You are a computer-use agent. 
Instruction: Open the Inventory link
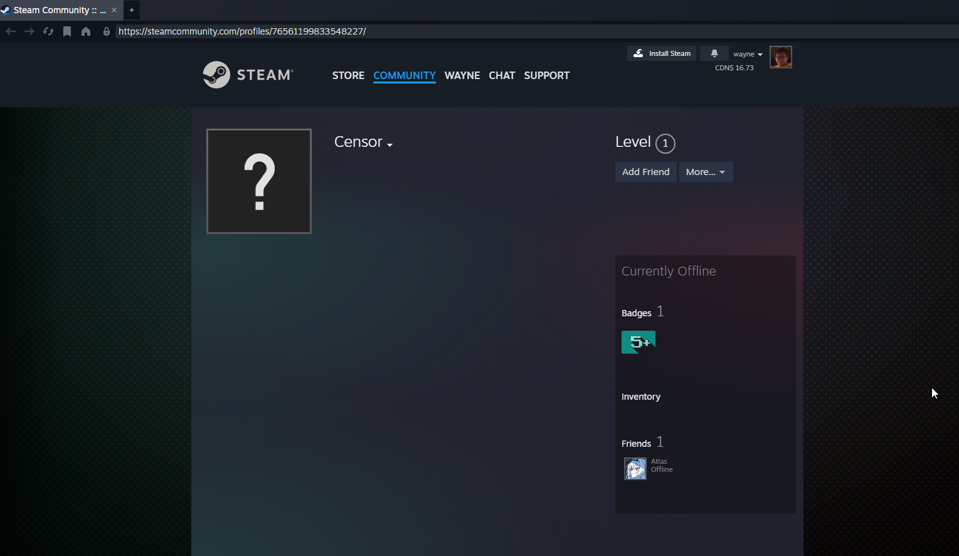click(641, 397)
